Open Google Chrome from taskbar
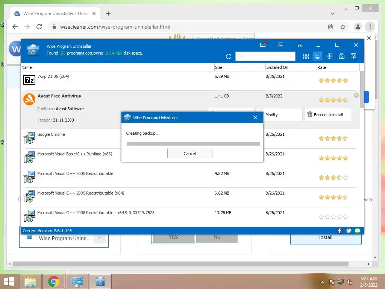The width and height of the screenshot is (385, 289). pos(53,281)
